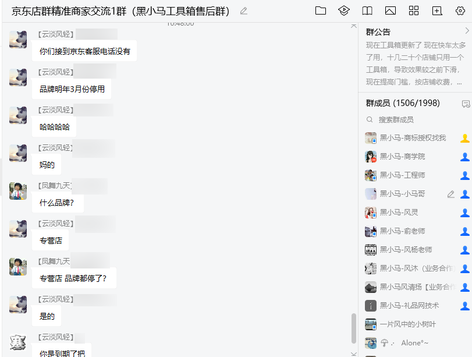Open the open-book icon in the header
The height and width of the screenshot is (357, 472).
pos(367,11)
